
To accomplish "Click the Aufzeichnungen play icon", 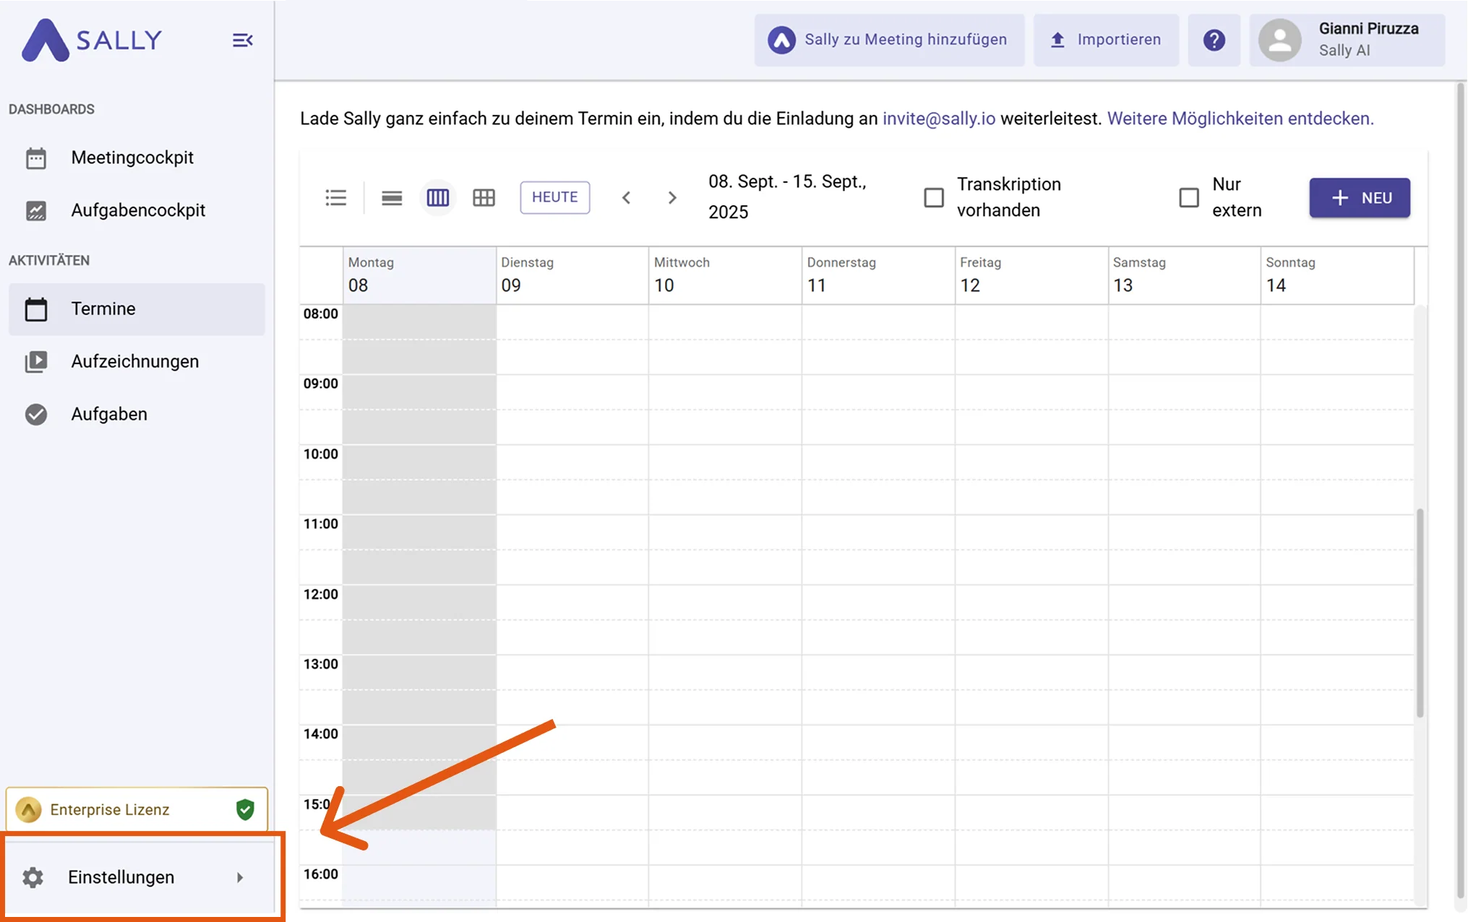I will (36, 361).
